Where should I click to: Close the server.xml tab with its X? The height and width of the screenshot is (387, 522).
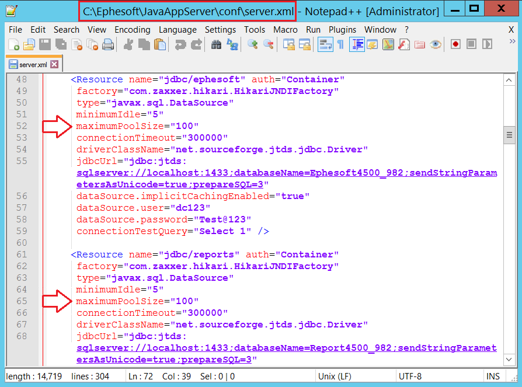coord(54,64)
